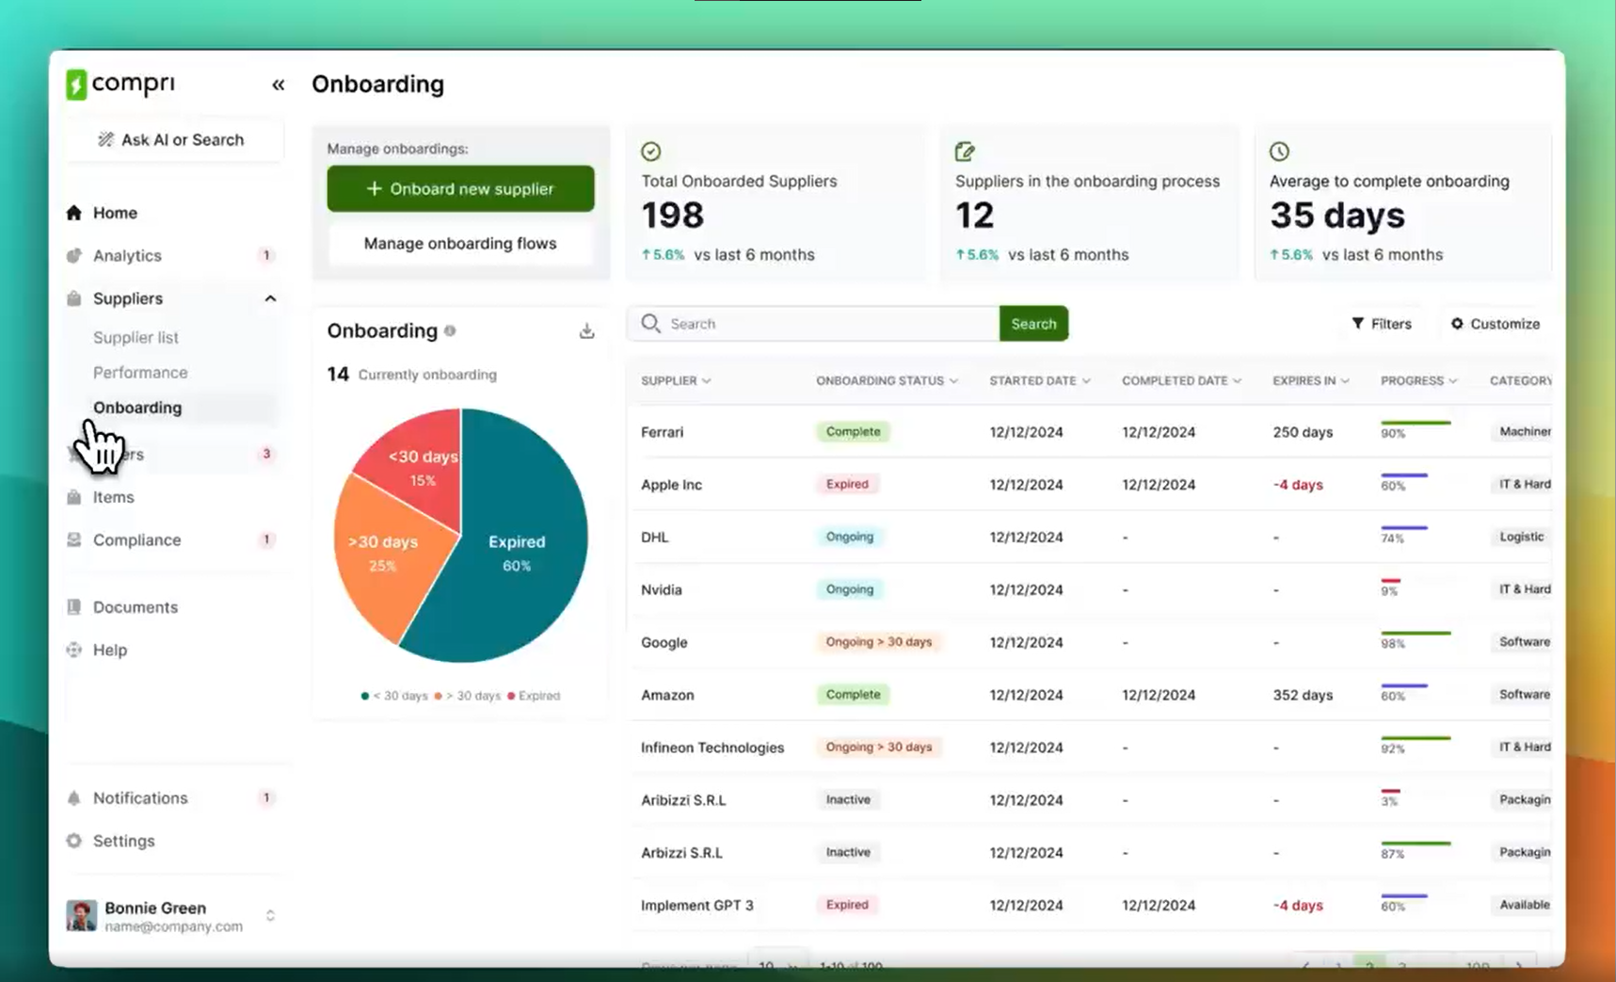
Task: Select Onboarding in the Suppliers submenu
Action: click(x=137, y=408)
